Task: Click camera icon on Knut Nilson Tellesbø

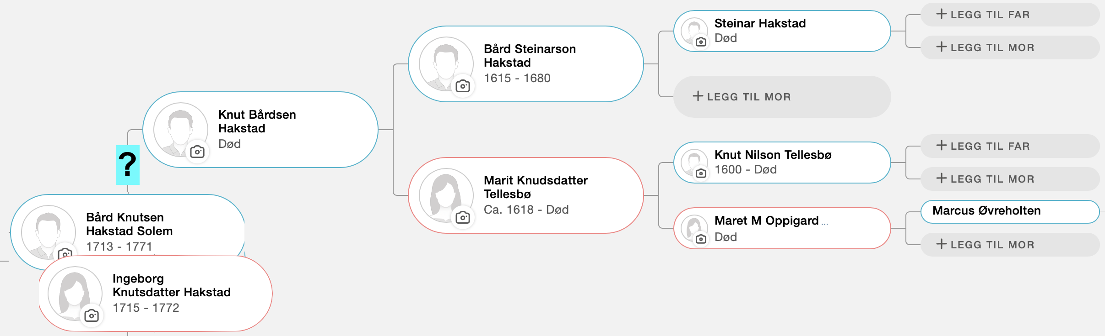Action: [x=701, y=173]
